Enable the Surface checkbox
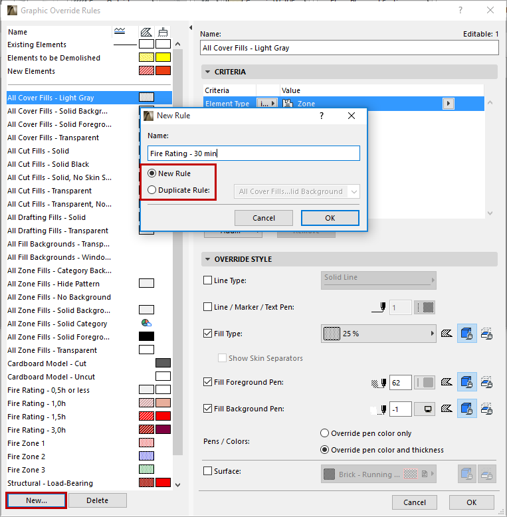The height and width of the screenshot is (517, 507). pyautogui.click(x=208, y=471)
